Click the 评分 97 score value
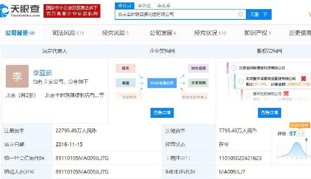 [x=293, y=134]
